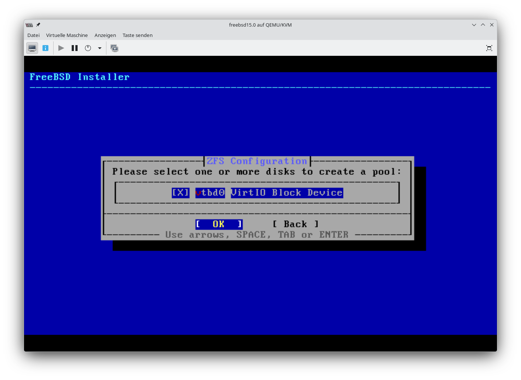Select the VirtIO Block Device entry

[x=287, y=193]
